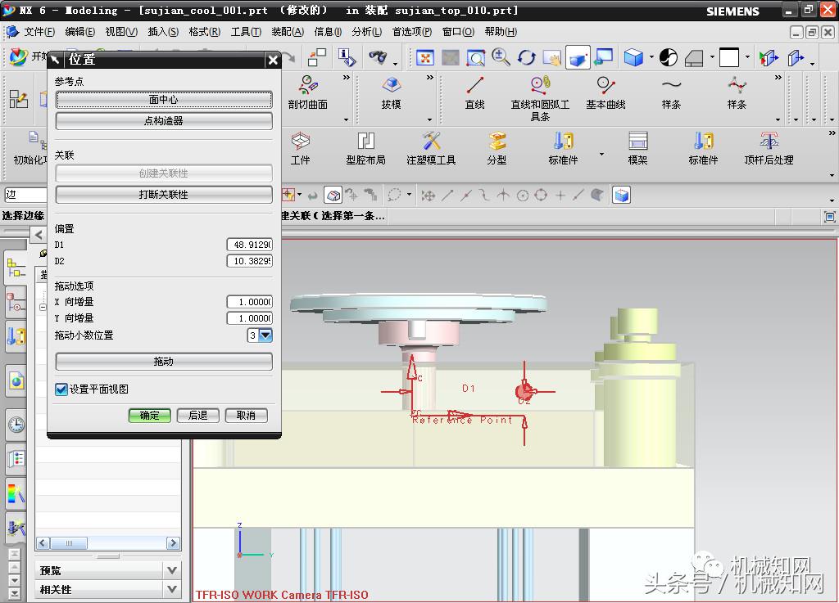Open the 拖动小数位置 dropdown
Image resolution: width=839 pixels, height=603 pixels.
265,335
